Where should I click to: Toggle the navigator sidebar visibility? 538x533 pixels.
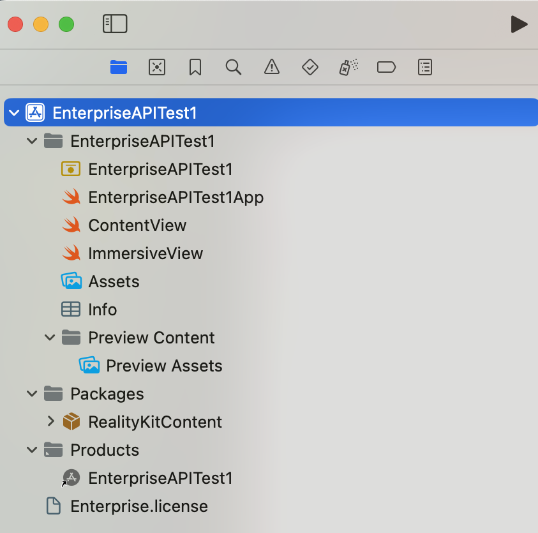(115, 24)
